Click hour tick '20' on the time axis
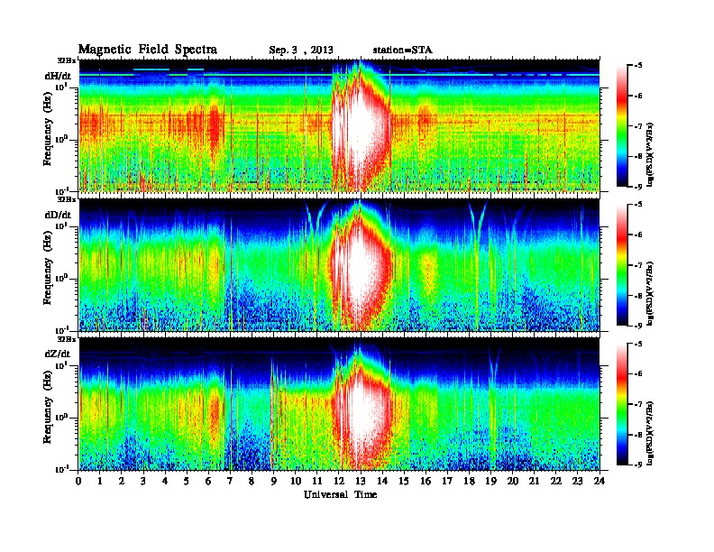Screen dimensions: 714x552 click(x=513, y=481)
